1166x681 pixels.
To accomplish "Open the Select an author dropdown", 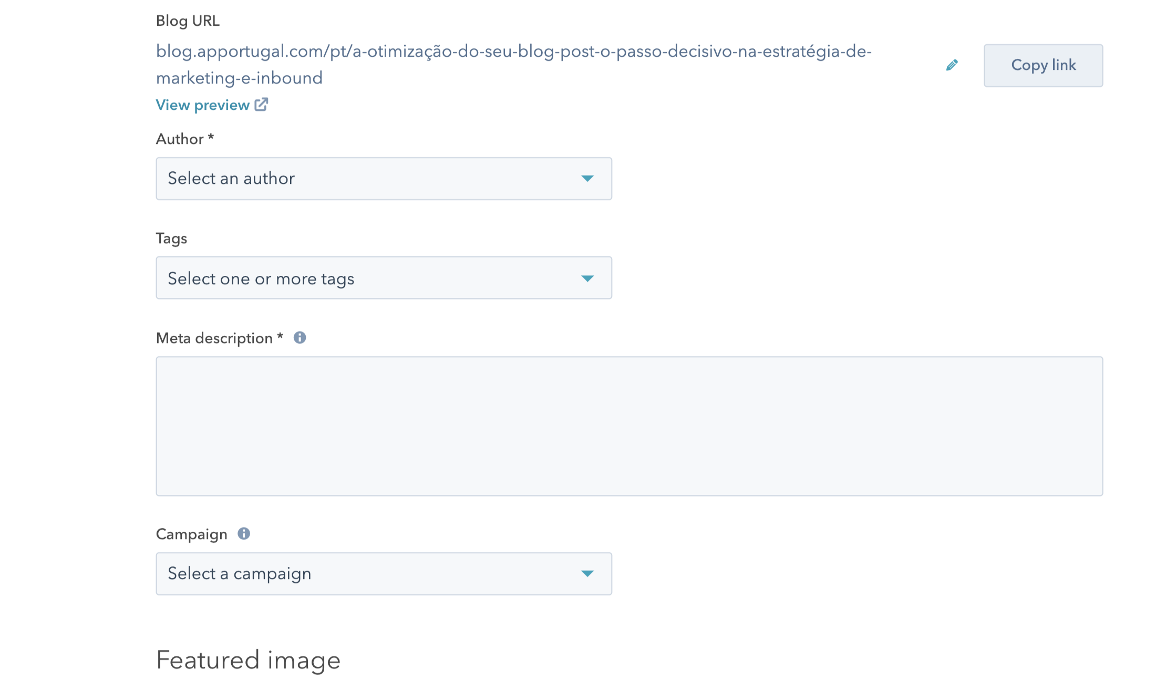I will 384,179.
